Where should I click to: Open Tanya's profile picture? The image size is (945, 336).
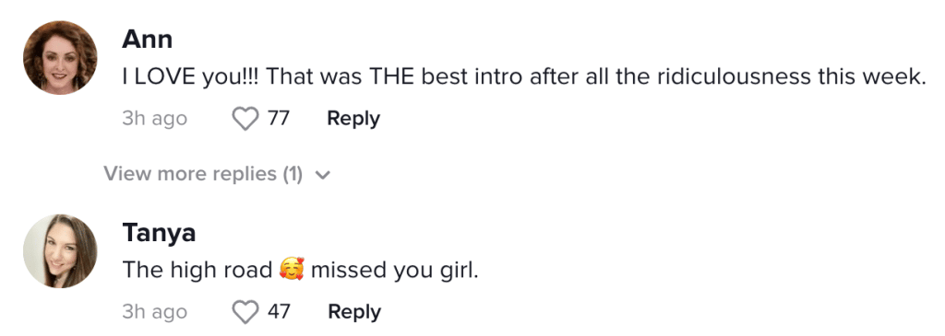pyautogui.click(x=60, y=250)
